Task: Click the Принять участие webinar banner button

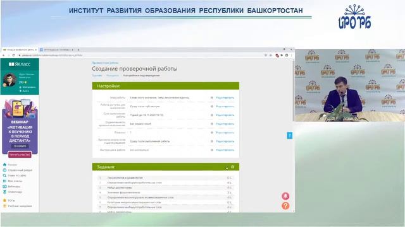Action: (20, 154)
